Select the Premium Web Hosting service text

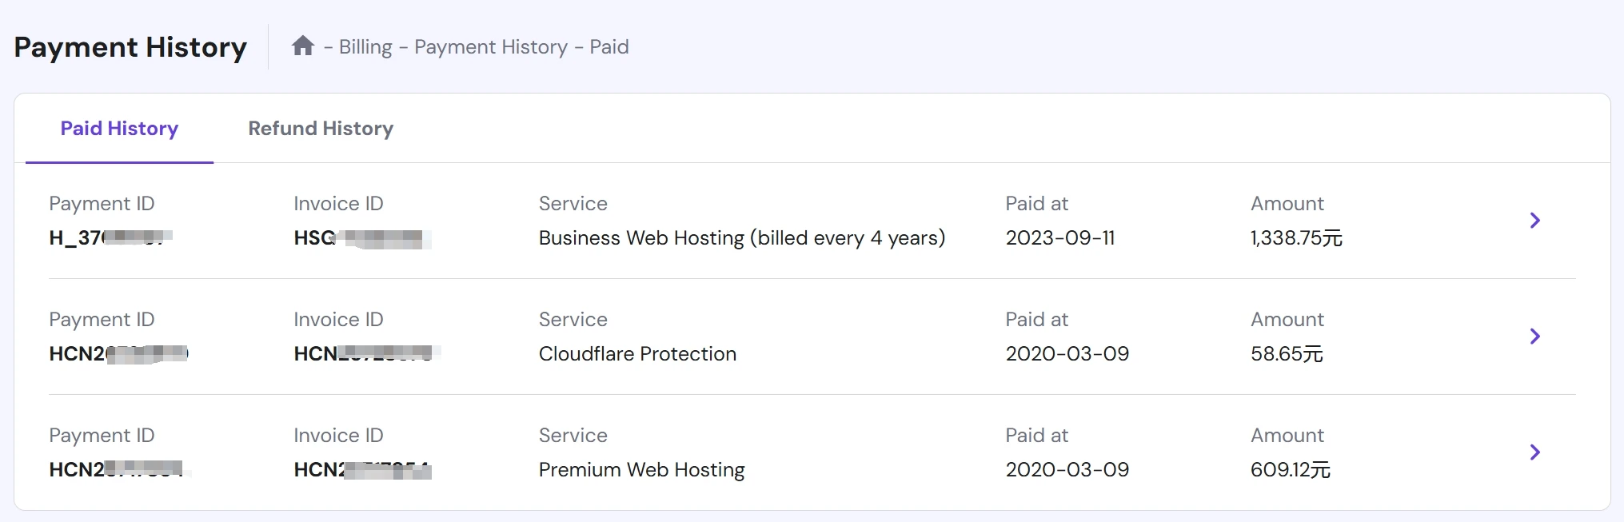(641, 470)
